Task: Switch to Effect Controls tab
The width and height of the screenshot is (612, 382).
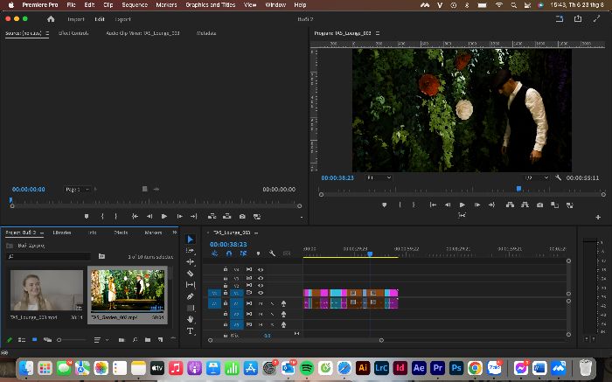Action: click(x=73, y=33)
